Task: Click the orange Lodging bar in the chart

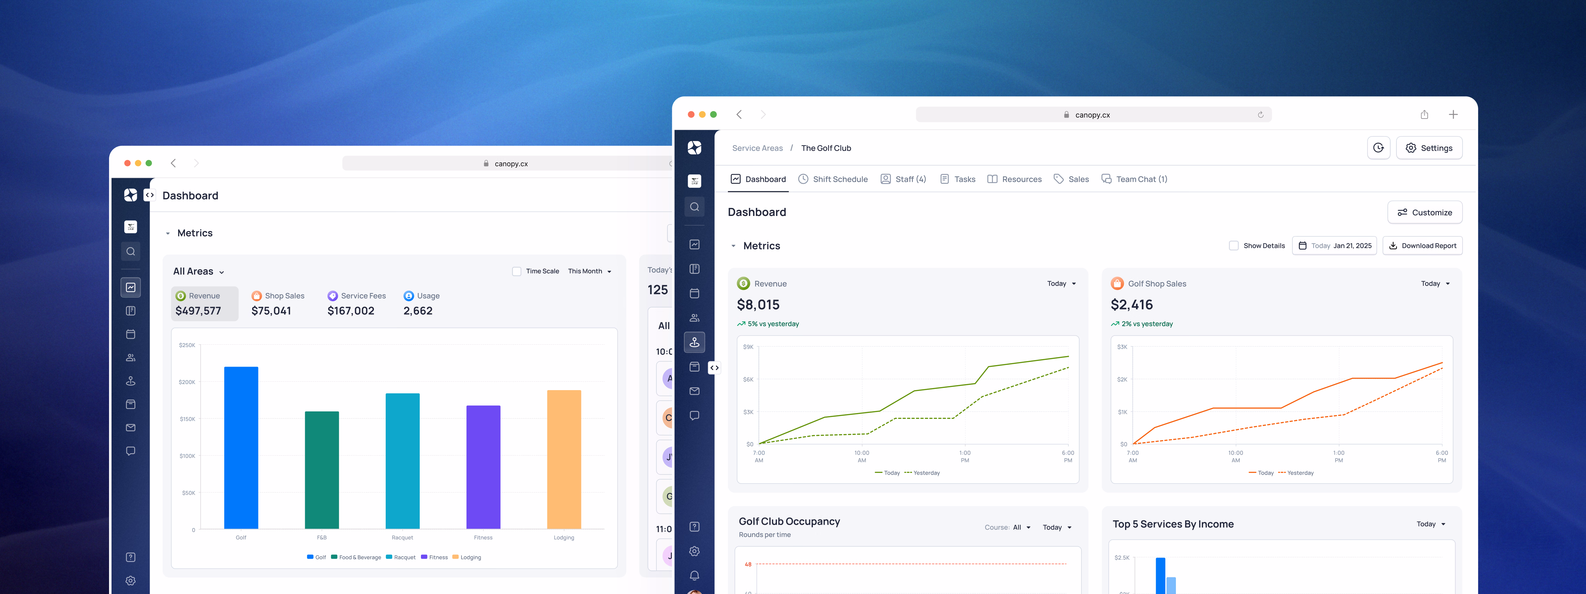Action: 564,459
